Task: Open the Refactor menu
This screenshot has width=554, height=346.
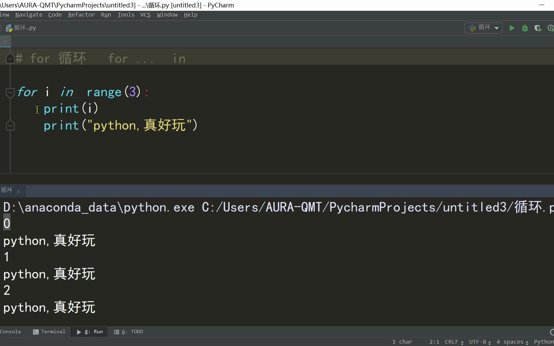Action: point(81,15)
